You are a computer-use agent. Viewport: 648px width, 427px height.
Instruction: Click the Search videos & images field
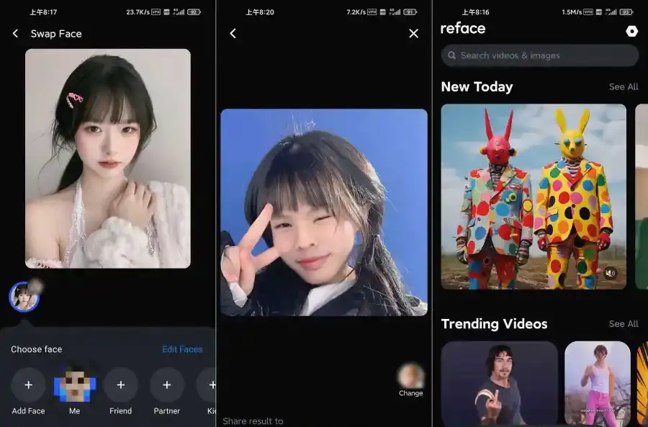(540, 55)
